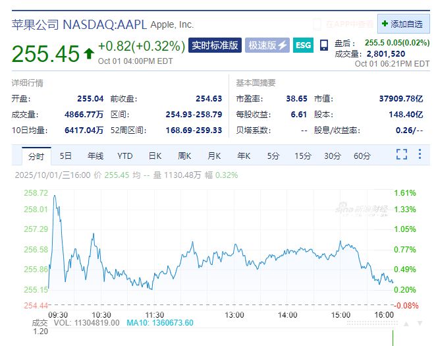The width and height of the screenshot is (436, 346).
Task: Show the 周K weekly candlestick chart
Action: click(184, 156)
